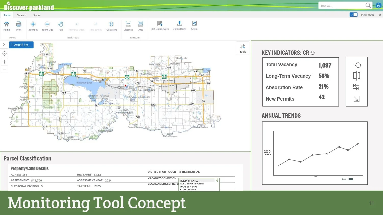Toggle the Tool Labels switch

click(x=353, y=15)
